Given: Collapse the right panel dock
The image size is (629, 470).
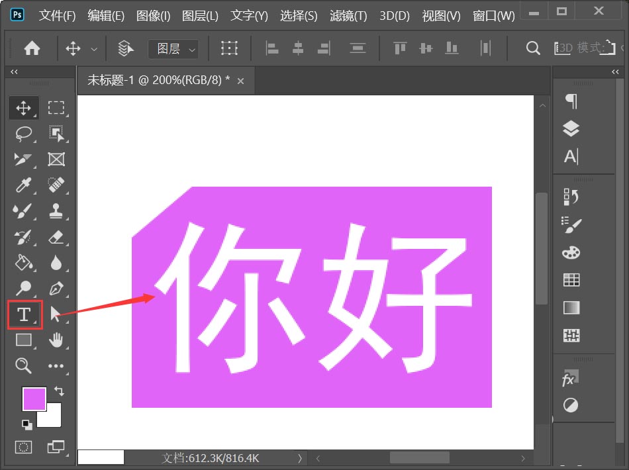Looking at the screenshot, I should point(615,71).
